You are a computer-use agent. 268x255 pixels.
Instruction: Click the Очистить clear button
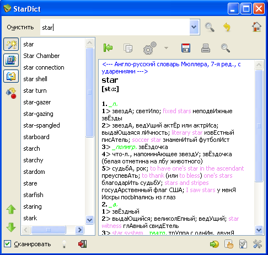[x=20, y=27]
